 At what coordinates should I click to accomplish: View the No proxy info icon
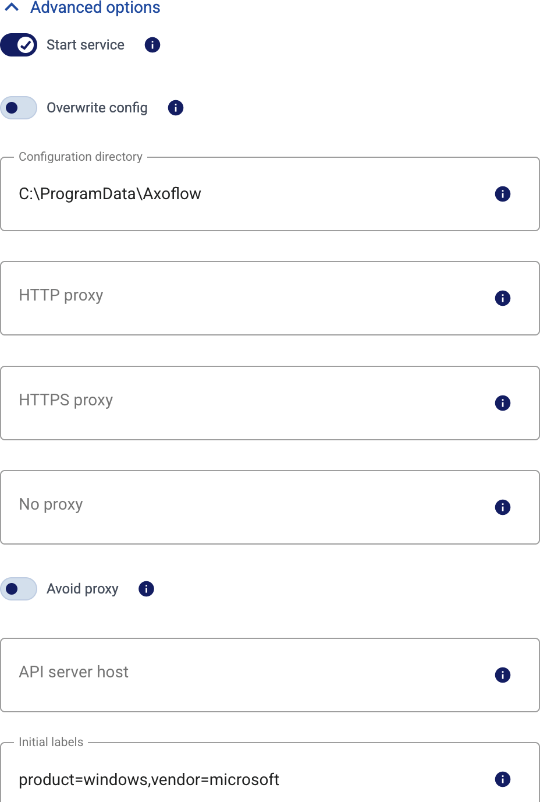[x=503, y=507]
